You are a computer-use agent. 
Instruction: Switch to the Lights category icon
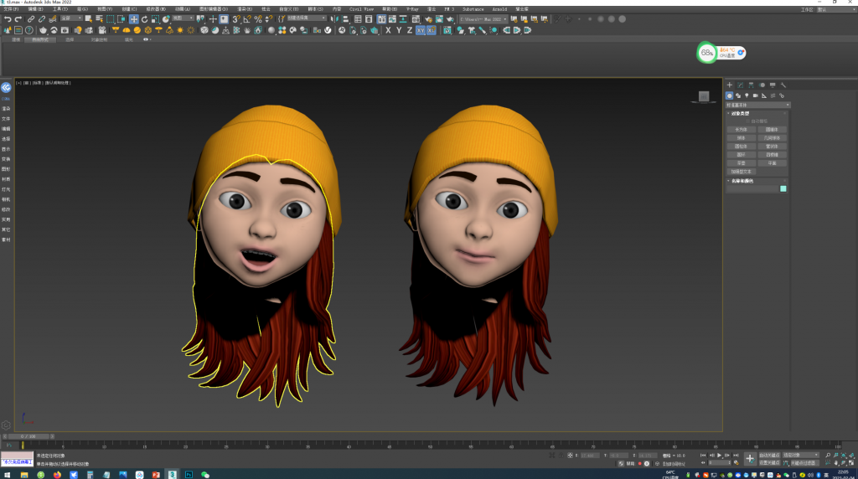pyautogui.click(x=747, y=95)
